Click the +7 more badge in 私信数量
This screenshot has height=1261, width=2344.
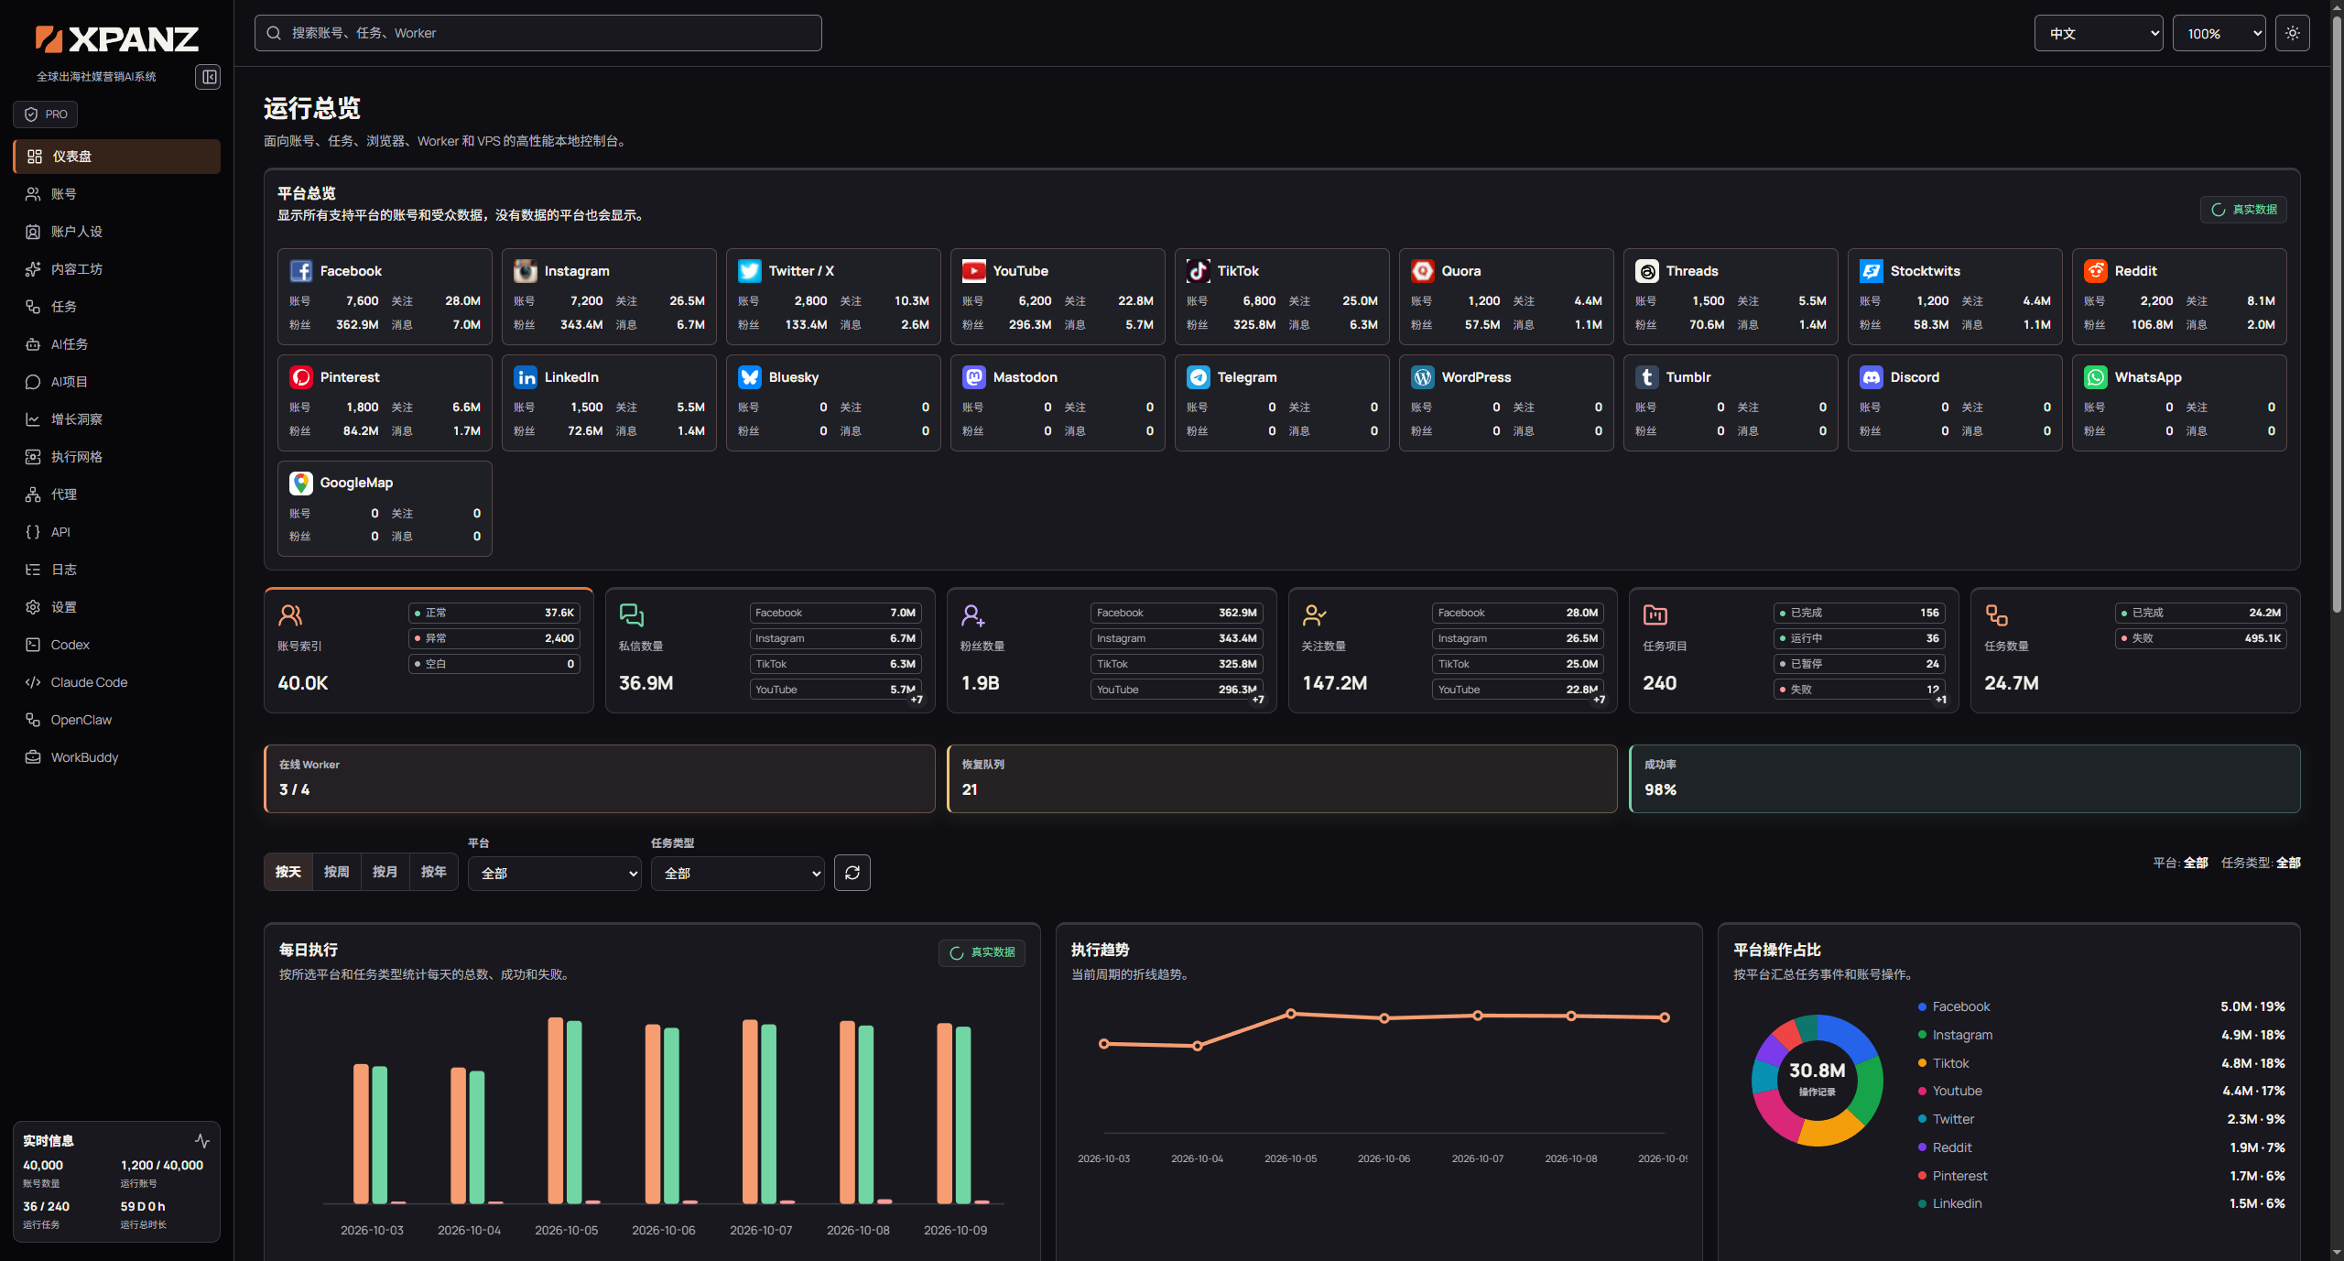click(917, 700)
